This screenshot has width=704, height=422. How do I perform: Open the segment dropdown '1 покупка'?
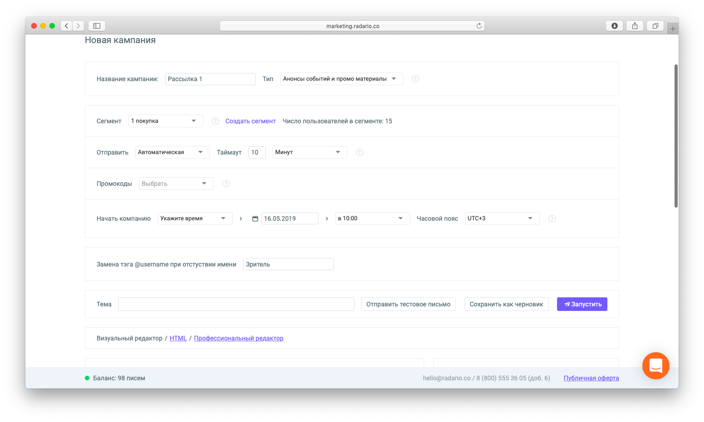click(x=166, y=121)
